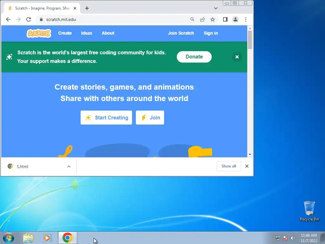Image resolution: width=325 pixels, height=244 pixels.
Task: Close the downloads bar
Action: pyautogui.click(x=247, y=166)
